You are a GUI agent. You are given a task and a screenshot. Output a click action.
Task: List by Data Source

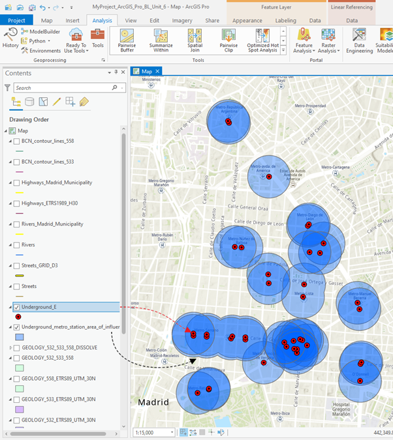coord(29,102)
